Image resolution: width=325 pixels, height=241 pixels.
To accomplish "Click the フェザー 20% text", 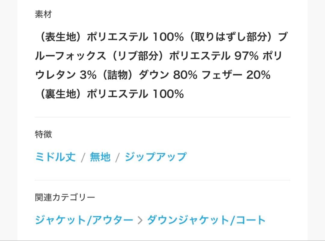I will point(236,75).
